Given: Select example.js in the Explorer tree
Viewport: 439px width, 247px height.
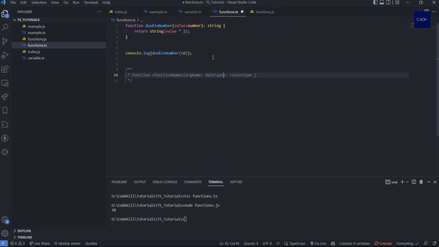Looking at the screenshot, I should point(36,26).
